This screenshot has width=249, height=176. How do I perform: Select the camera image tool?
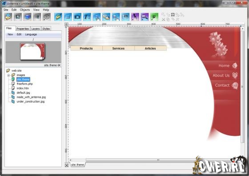pyautogui.click(x=77, y=17)
